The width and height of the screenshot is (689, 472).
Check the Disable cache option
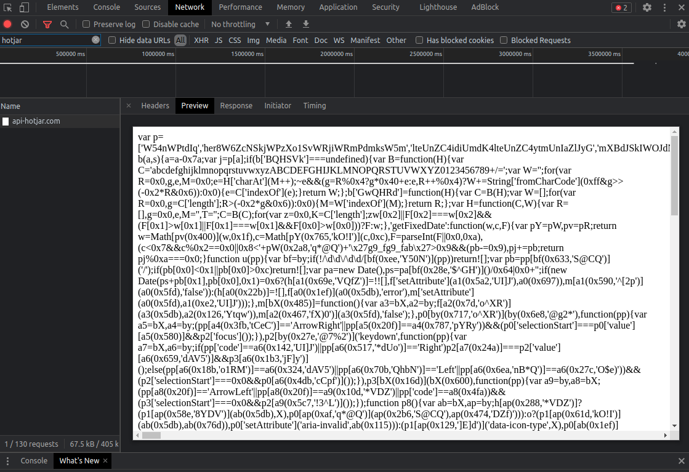point(147,25)
